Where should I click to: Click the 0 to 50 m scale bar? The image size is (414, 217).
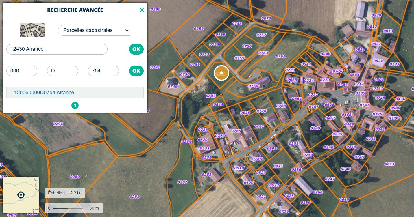click(73, 208)
